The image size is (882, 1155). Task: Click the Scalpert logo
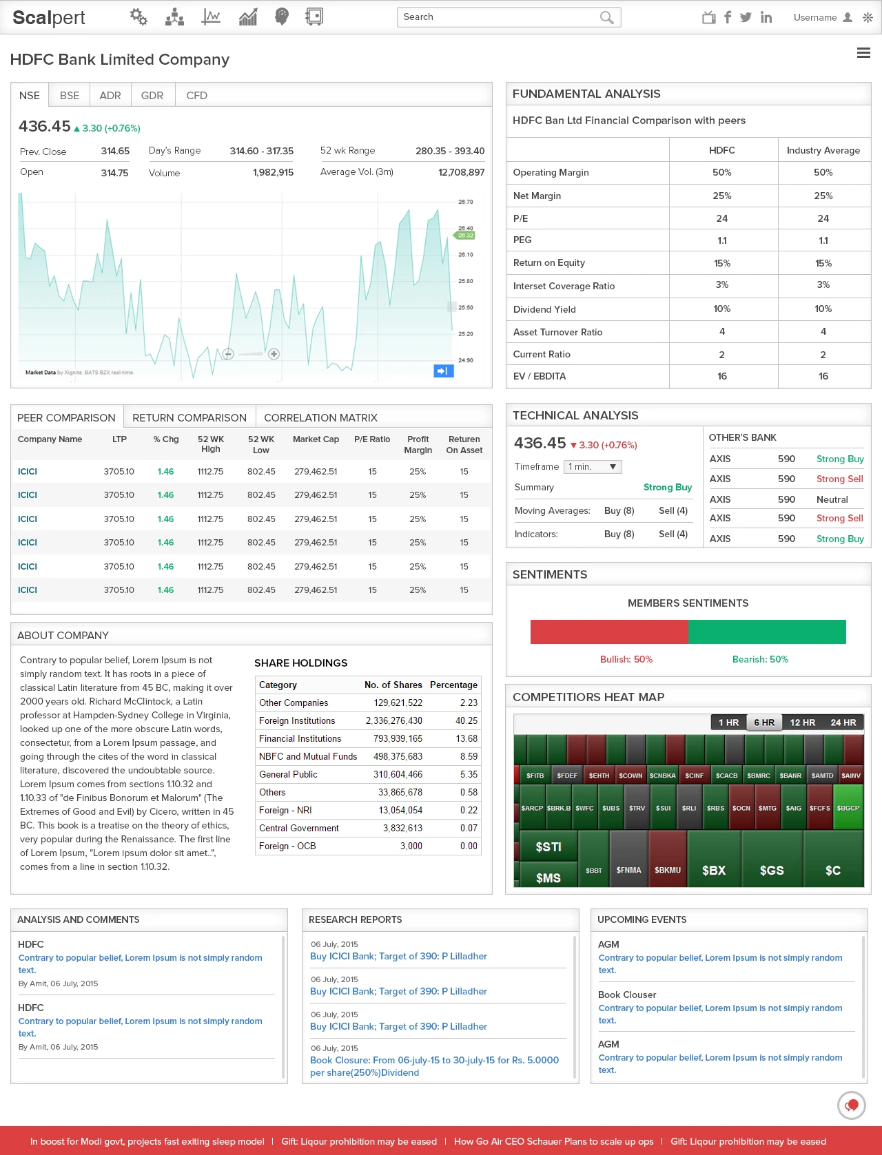click(x=49, y=18)
